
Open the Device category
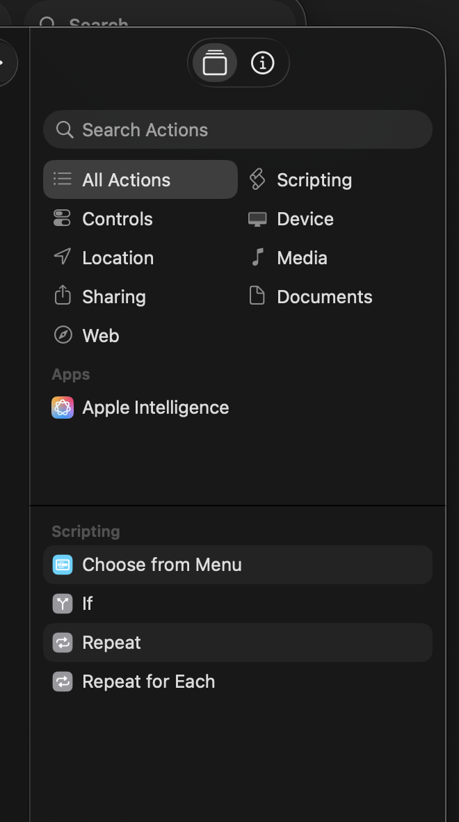pyautogui.click(x=305, y=219)
